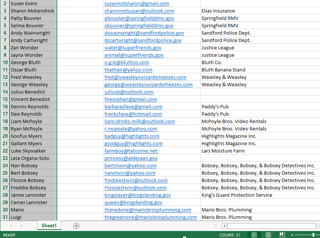The width and height of the screenshot is (320, 238).
Task: Open farmboy@tatooine.net link
Action: 131,151
